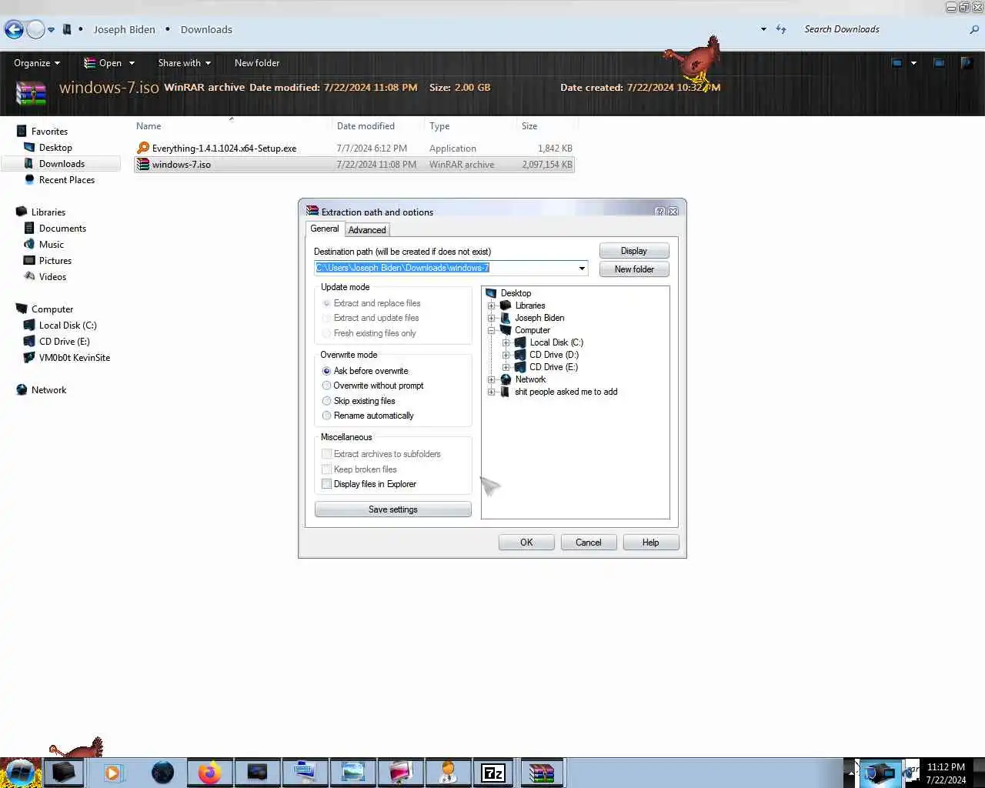
Task: Open the Organize dropdown menu
Action: [37, 63]
